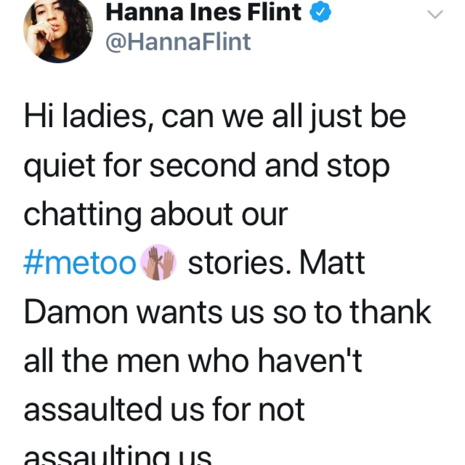Click the word "Hanna" in the display name
Image resolution: width=465 pixels, height=465 pixels.
tap(145, 12)
